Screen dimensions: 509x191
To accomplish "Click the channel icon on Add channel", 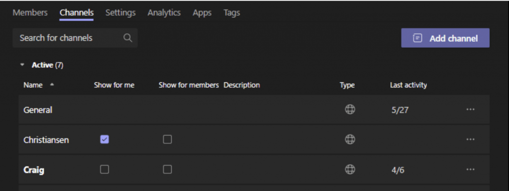I will (x=418, y=38).
